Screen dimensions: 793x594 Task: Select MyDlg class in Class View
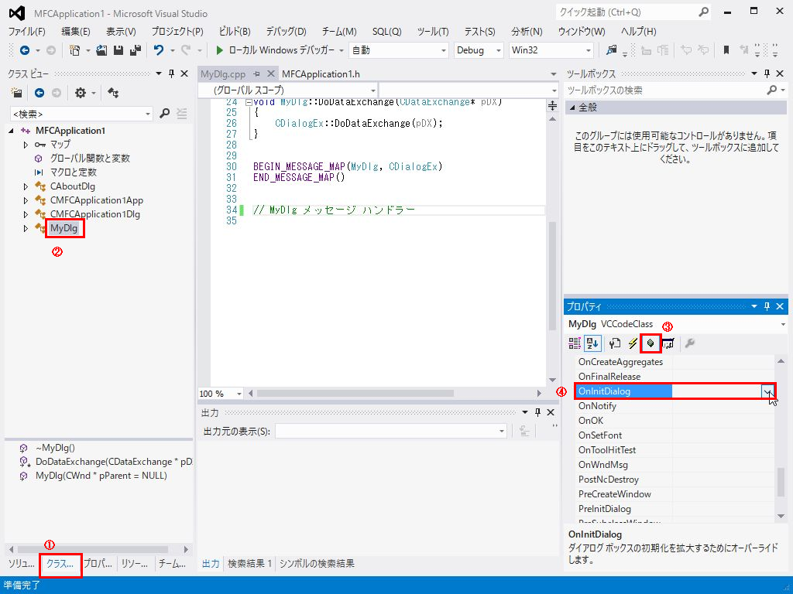64,228
